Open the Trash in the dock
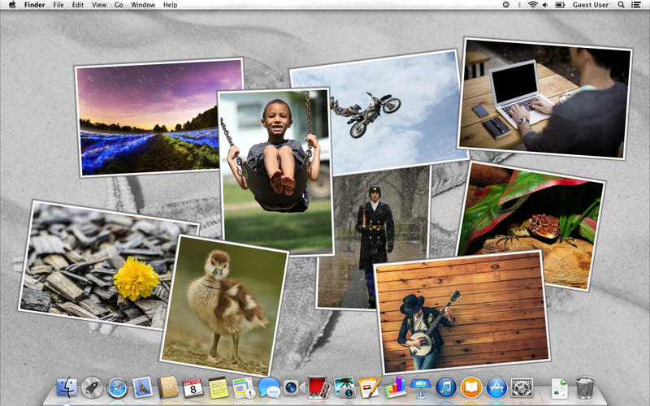This screenshot has height=406, width=650. 585,388
